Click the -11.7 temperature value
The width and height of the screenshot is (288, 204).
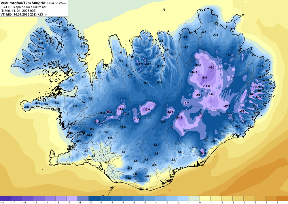click(x=139, y=64)
